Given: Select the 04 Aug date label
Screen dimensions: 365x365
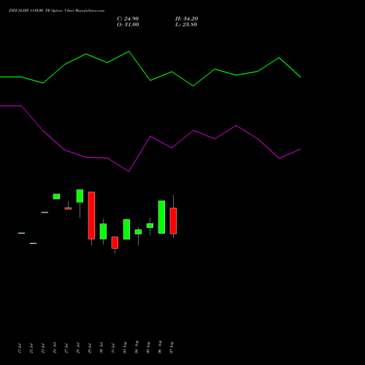Looking at the screenshot, I should click(137, 347).
